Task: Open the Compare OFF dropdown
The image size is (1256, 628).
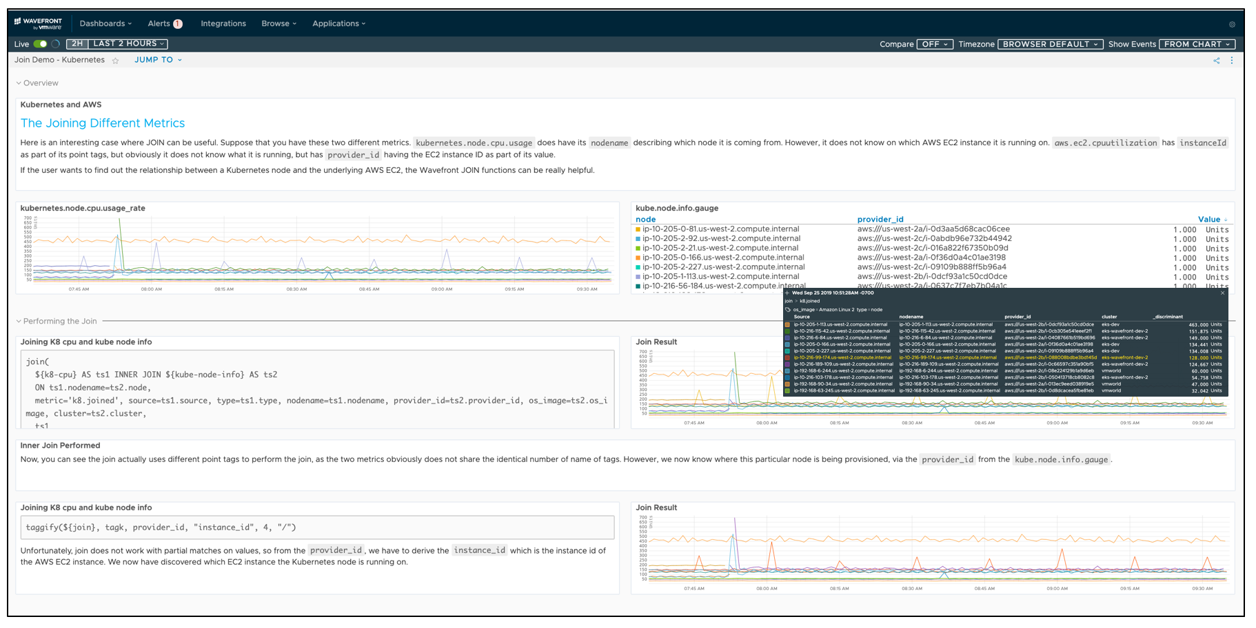Action: pos(935,44)
